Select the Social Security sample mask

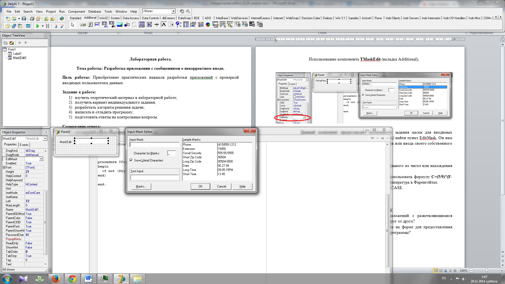point(217,153)
